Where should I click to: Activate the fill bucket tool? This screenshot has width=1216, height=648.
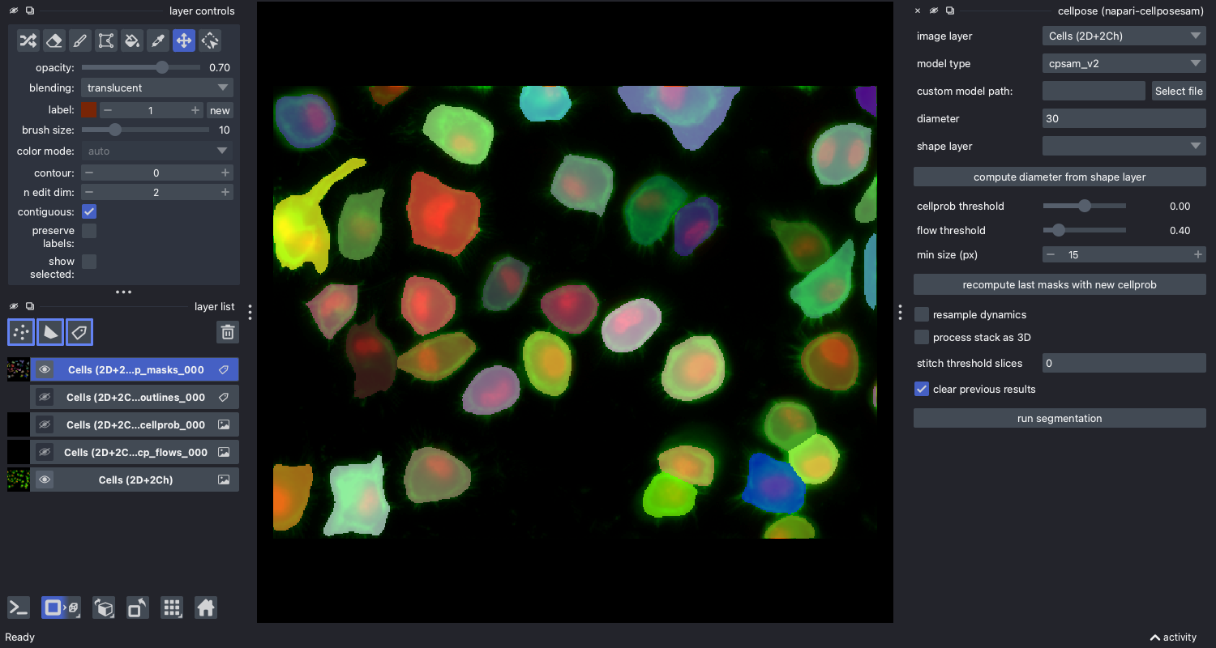[131, 40]
